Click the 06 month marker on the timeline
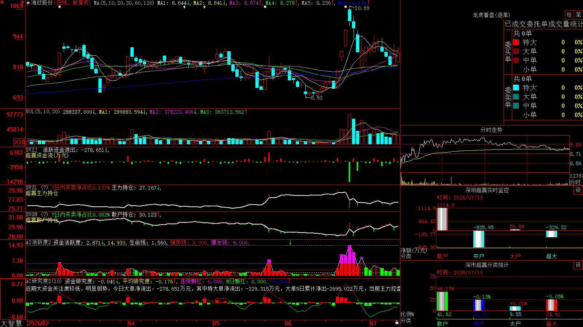Image resolution: width=583 pixels, height=327 pixels. [289, 323]
